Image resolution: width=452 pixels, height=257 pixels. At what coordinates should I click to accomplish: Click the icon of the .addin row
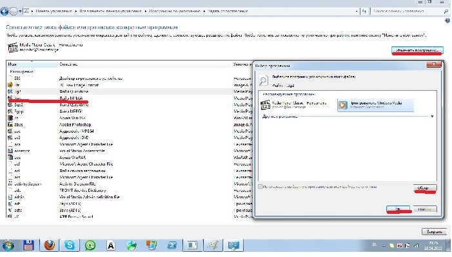(x=10, y=197)
